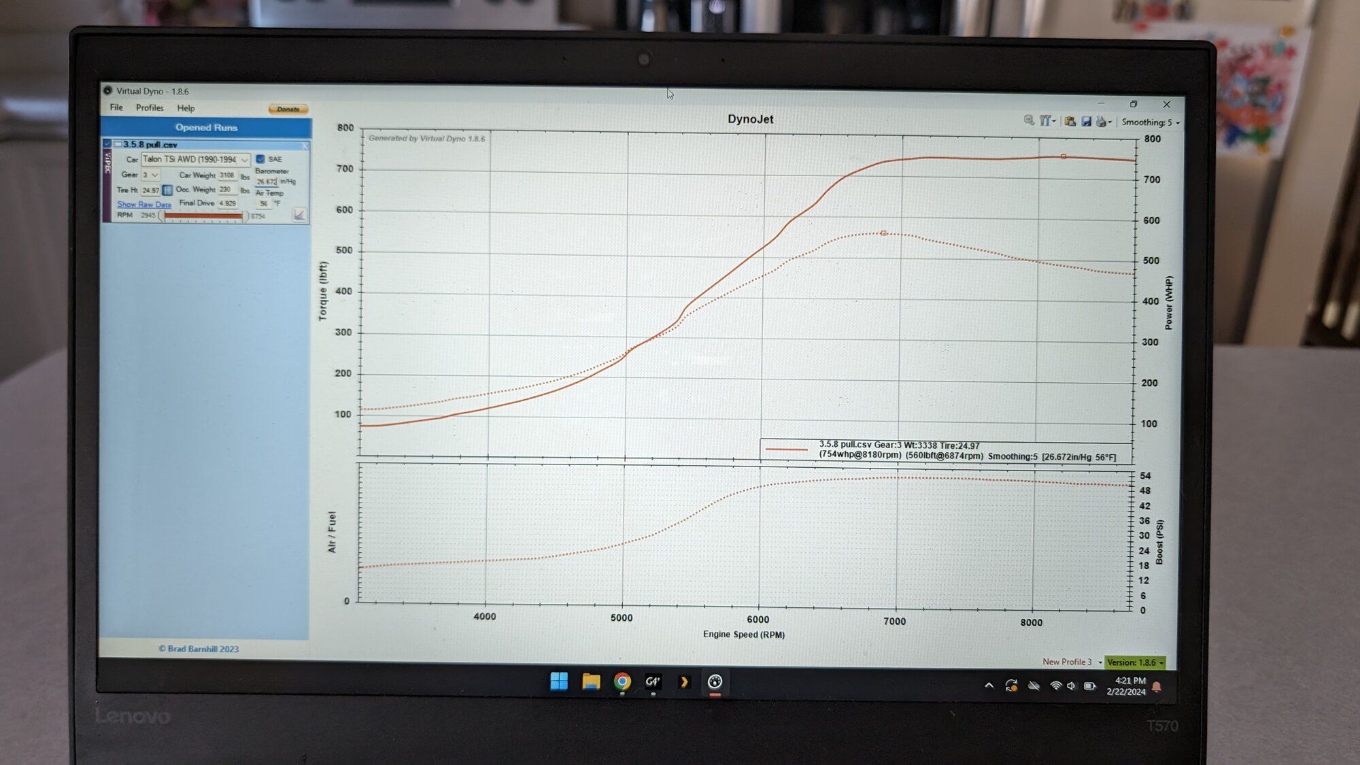1360x765 pixels.
Task: Click the peak torque marker on the graph
Action: (x=883, y=233)
